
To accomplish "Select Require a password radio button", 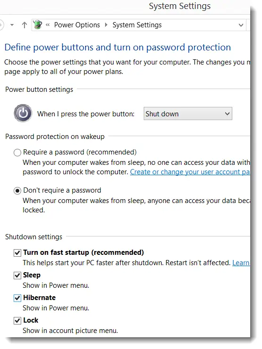I will (17, 153).
